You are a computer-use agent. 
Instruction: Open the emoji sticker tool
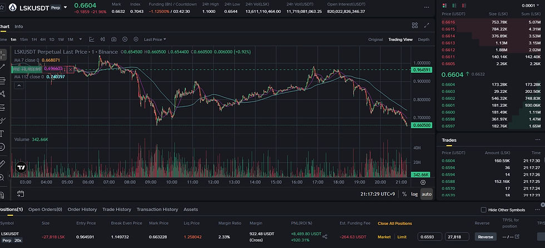point(2,147)
